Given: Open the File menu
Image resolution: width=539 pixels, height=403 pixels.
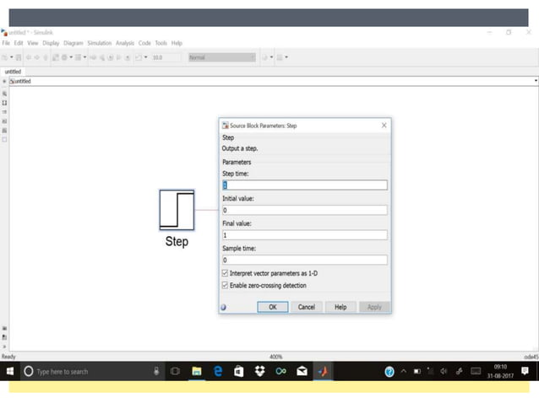Looking at the screenshot, I should [x=6, y=43].
